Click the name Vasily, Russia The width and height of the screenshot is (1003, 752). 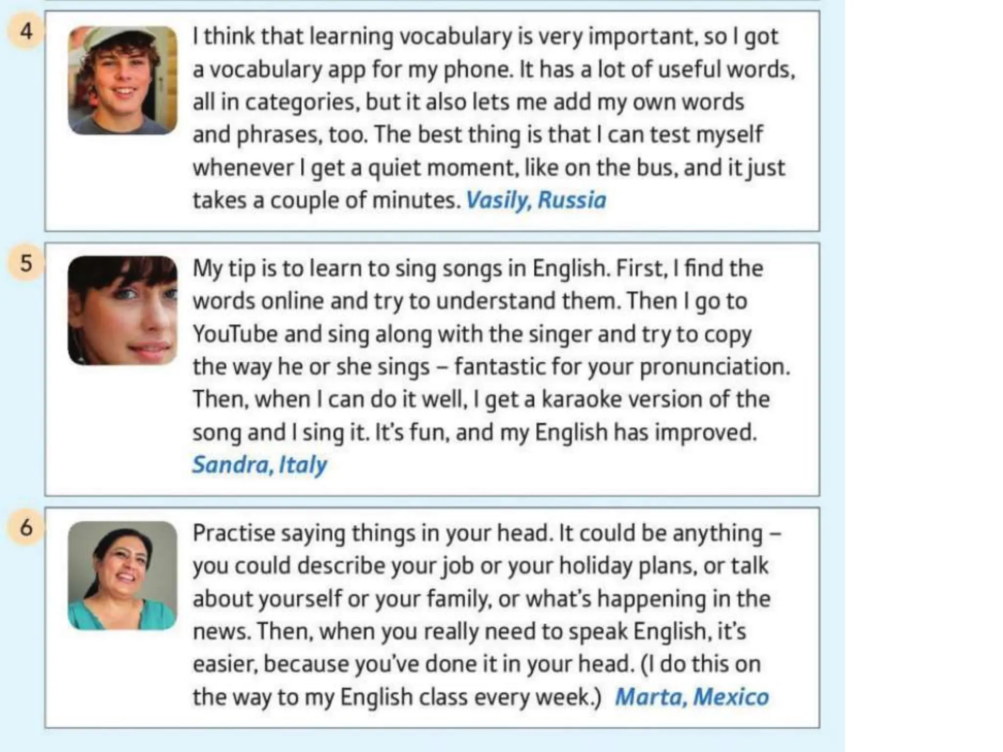click(536, 200)
